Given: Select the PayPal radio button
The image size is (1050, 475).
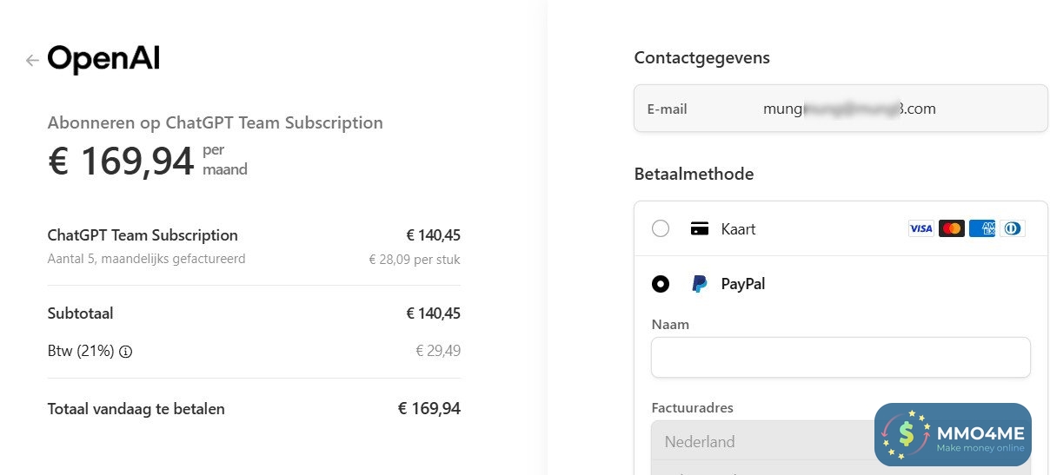Looking at the screenshot, I should click(x=661, y=284).
